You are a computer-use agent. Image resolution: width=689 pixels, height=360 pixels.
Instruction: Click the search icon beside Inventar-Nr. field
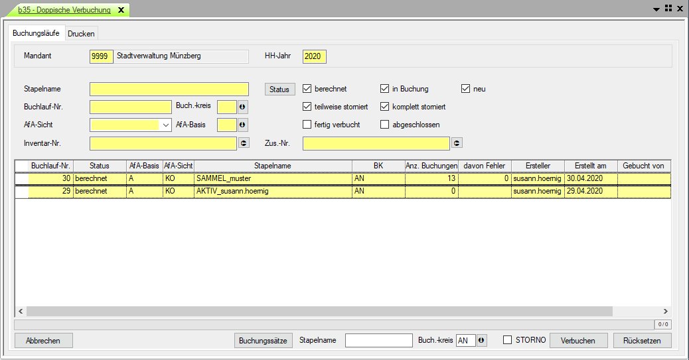244,143
